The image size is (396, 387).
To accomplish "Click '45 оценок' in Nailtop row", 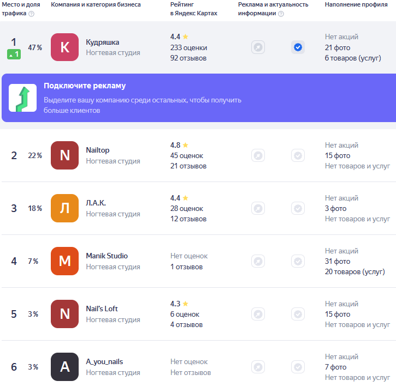I will coord(187,156).
